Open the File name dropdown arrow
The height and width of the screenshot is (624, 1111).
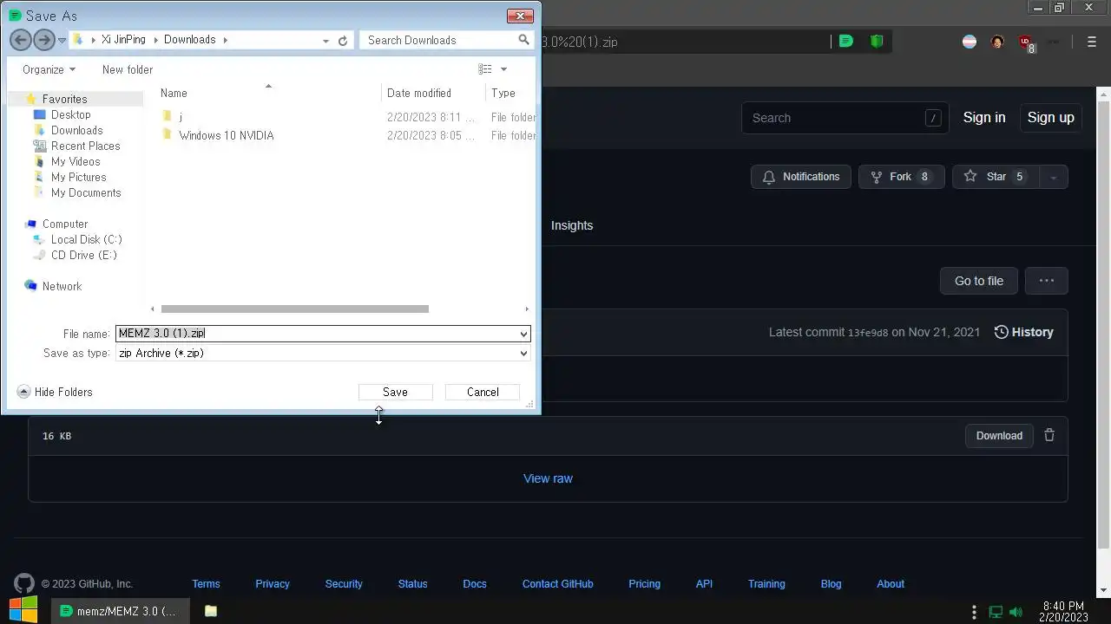click(523, 334)
